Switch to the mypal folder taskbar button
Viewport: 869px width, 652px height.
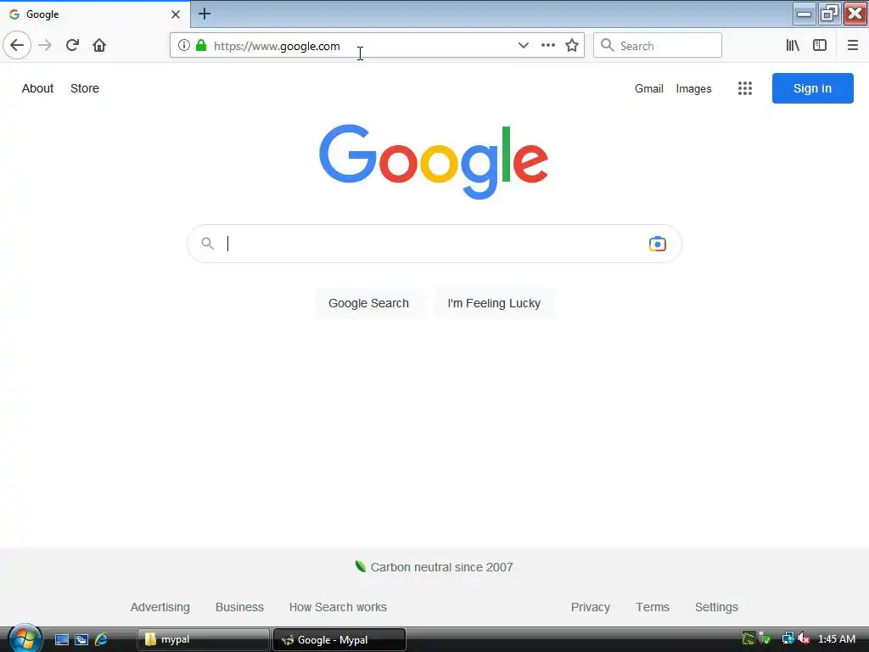click(x=203, y=640)
